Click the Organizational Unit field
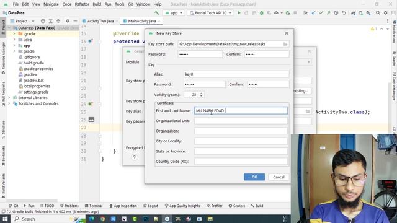The image size is (397, 223). 241,121
